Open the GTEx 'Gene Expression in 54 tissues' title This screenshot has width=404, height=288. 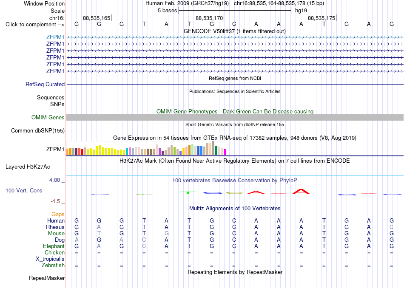[235, 138]
